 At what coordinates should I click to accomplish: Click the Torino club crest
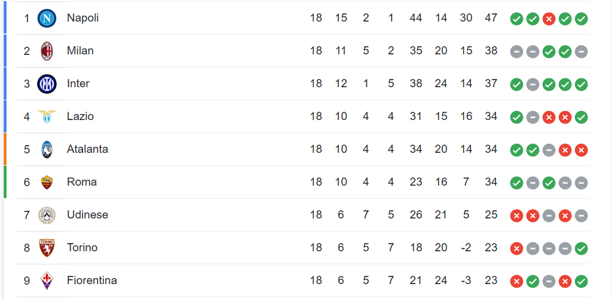47,248
